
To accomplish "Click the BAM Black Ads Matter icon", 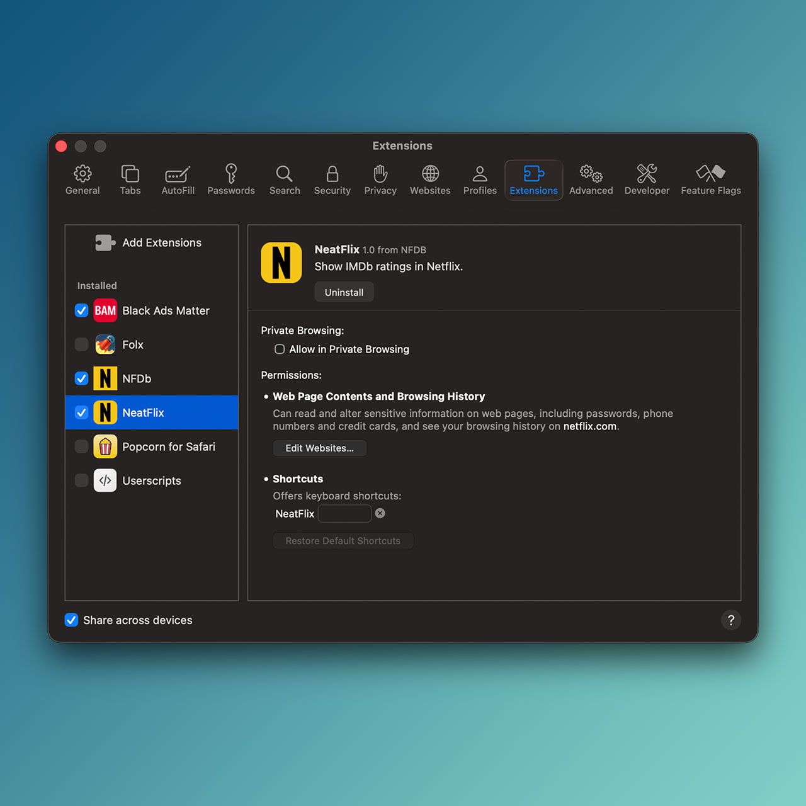I will coord(105,310).
